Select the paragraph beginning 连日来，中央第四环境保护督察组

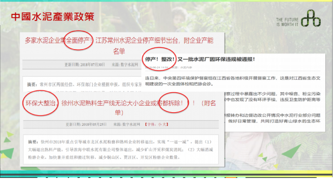pyautogui.click(x=232, y=81)
